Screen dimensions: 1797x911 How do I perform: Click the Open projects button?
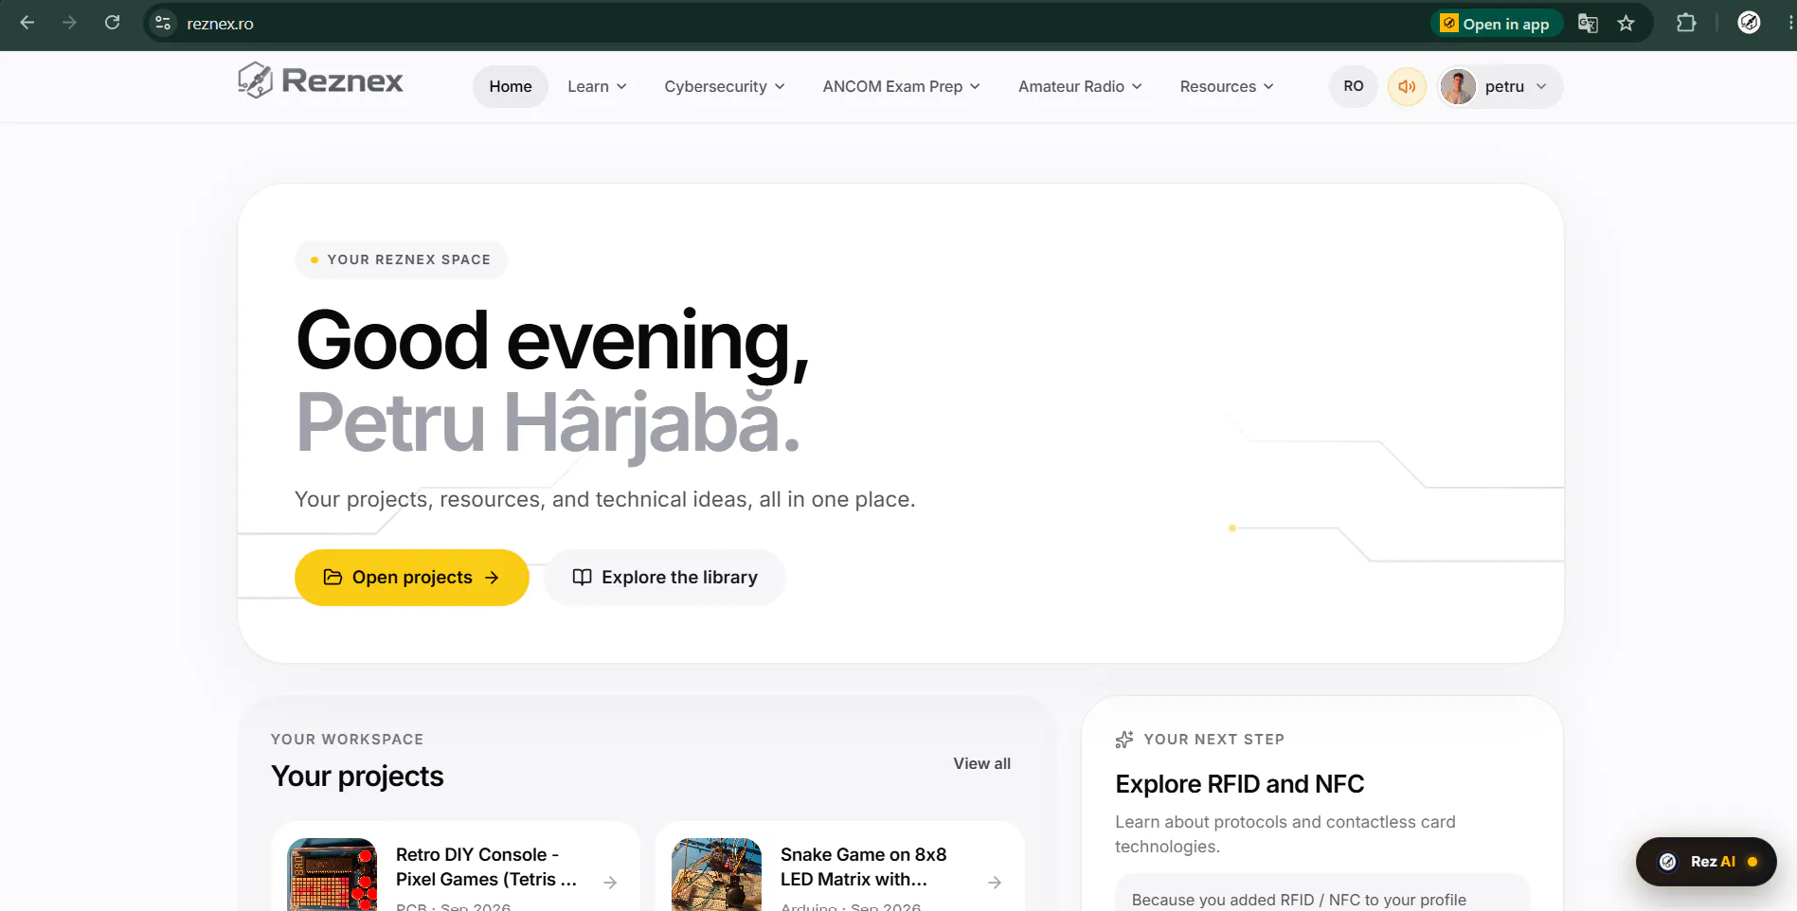(412, 578)
